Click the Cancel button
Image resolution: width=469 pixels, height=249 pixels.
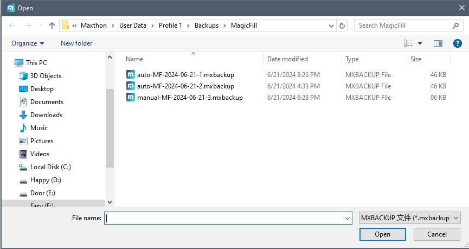(436, 234)
